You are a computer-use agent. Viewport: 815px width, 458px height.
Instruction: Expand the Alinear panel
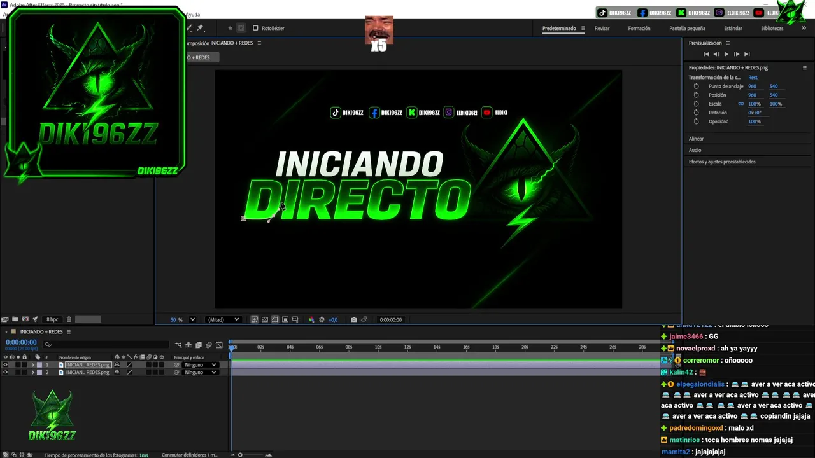click(x=696, y=139)
